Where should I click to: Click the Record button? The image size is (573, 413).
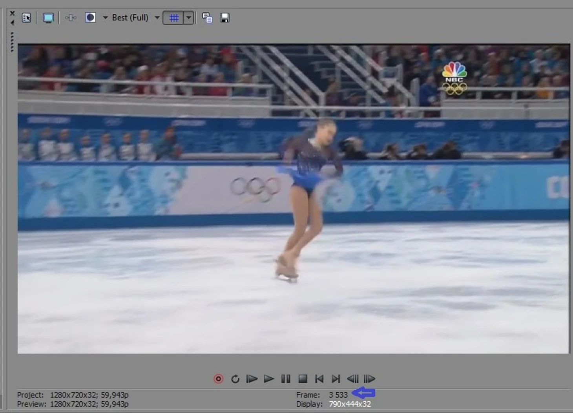point(219,379)
